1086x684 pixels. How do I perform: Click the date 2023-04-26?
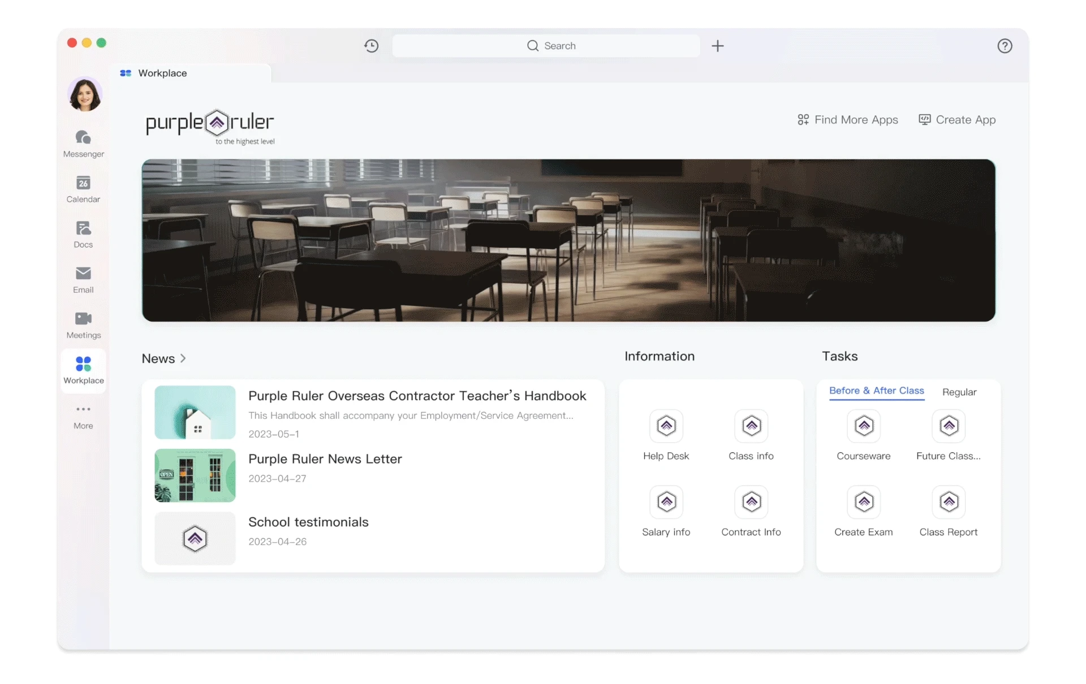277,542
